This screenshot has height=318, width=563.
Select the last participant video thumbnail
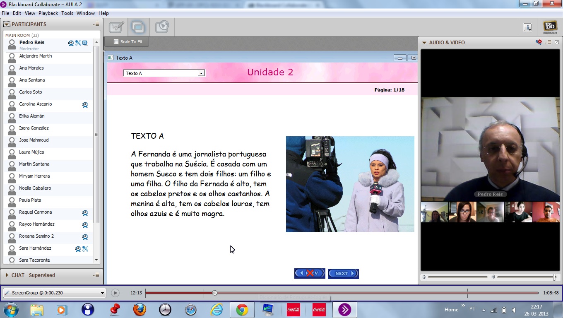click(546, 212)
